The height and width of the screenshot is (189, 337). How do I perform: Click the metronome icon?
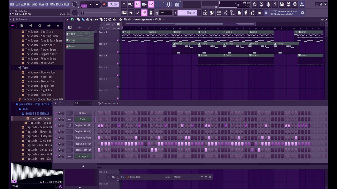(124, 4)
